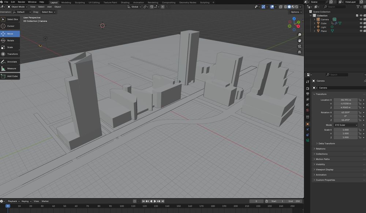Viewport: 366px width, 213px height.
Task: Click the X axis on navigation gizmo
Action: point(298,26)
